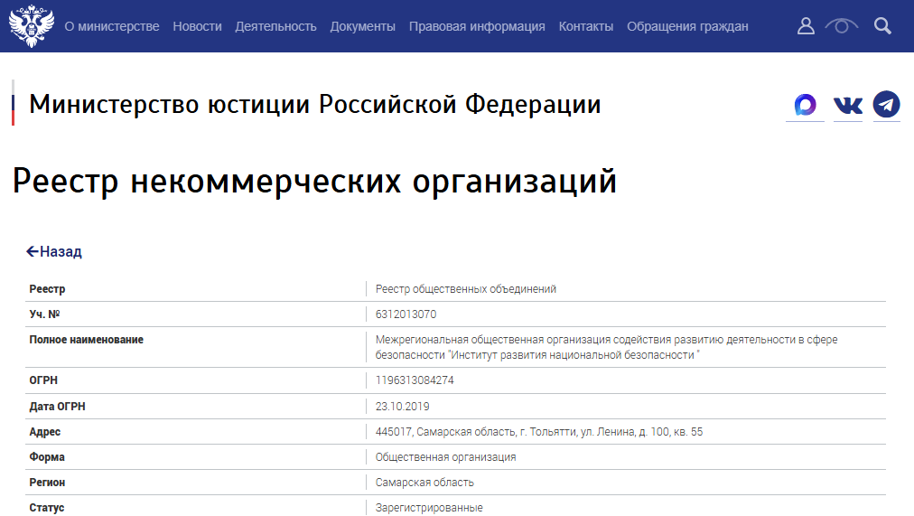The image size is (914, 516).
Task: Click the 'Форма' row label
Action: pyautogui.click(x=47, y=457)
